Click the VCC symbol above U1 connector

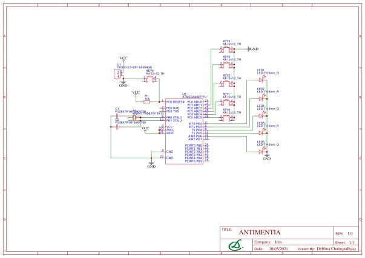coord(123,59)
